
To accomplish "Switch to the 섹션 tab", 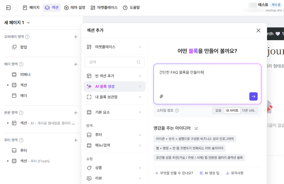I will click(x=52, y=7).
